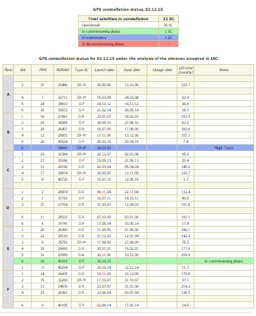Click life-time value 153.5

[x=186, y=116]
